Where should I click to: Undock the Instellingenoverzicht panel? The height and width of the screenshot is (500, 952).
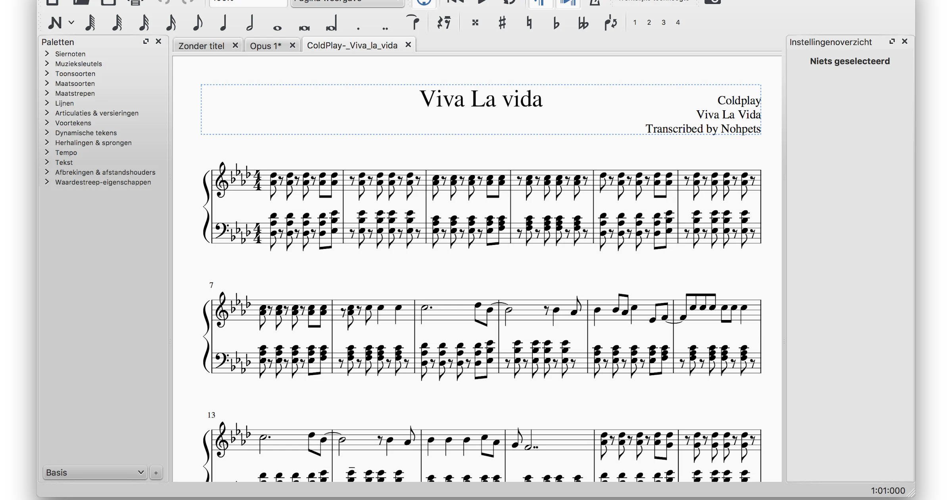(892, 41)
